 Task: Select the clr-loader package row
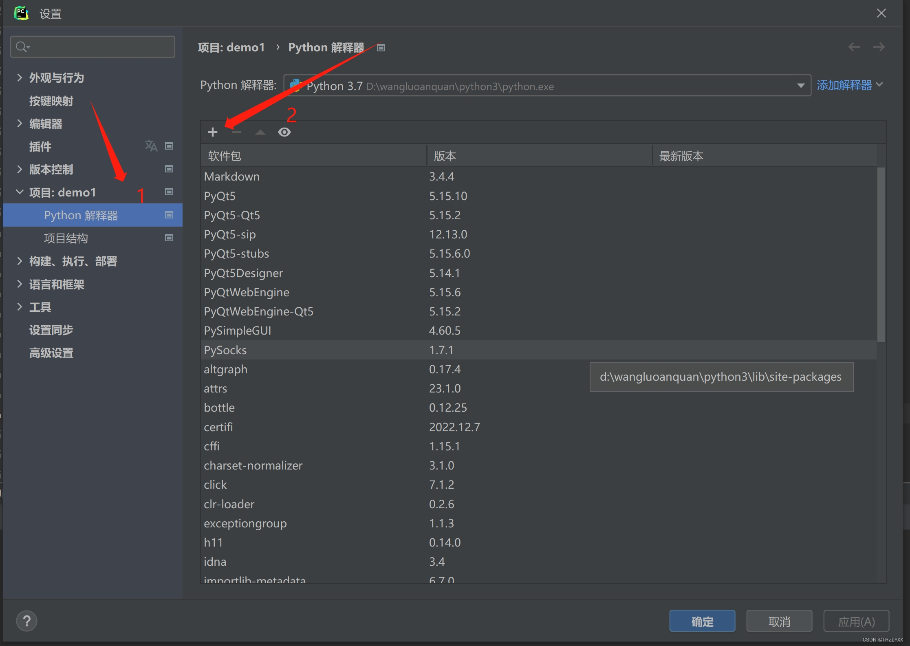tap(538, 504)
